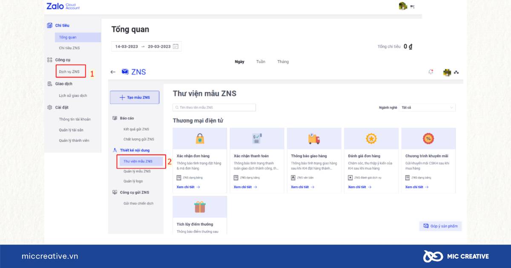Click the Công cụ gửi ZNS icon
The height and width of the screenshot is (268, 511).
tap(115, 192)
